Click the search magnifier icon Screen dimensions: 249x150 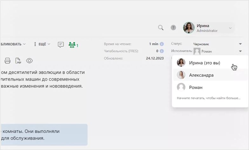(161, 28)
